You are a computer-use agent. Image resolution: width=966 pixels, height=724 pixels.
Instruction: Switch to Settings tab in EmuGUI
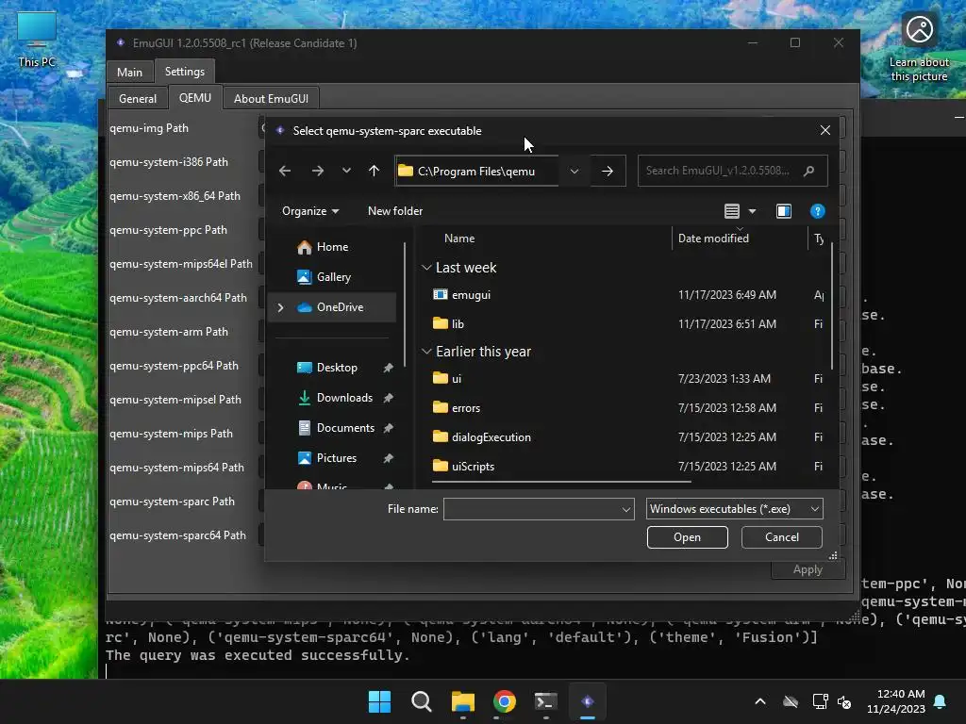tap(184, 72)
